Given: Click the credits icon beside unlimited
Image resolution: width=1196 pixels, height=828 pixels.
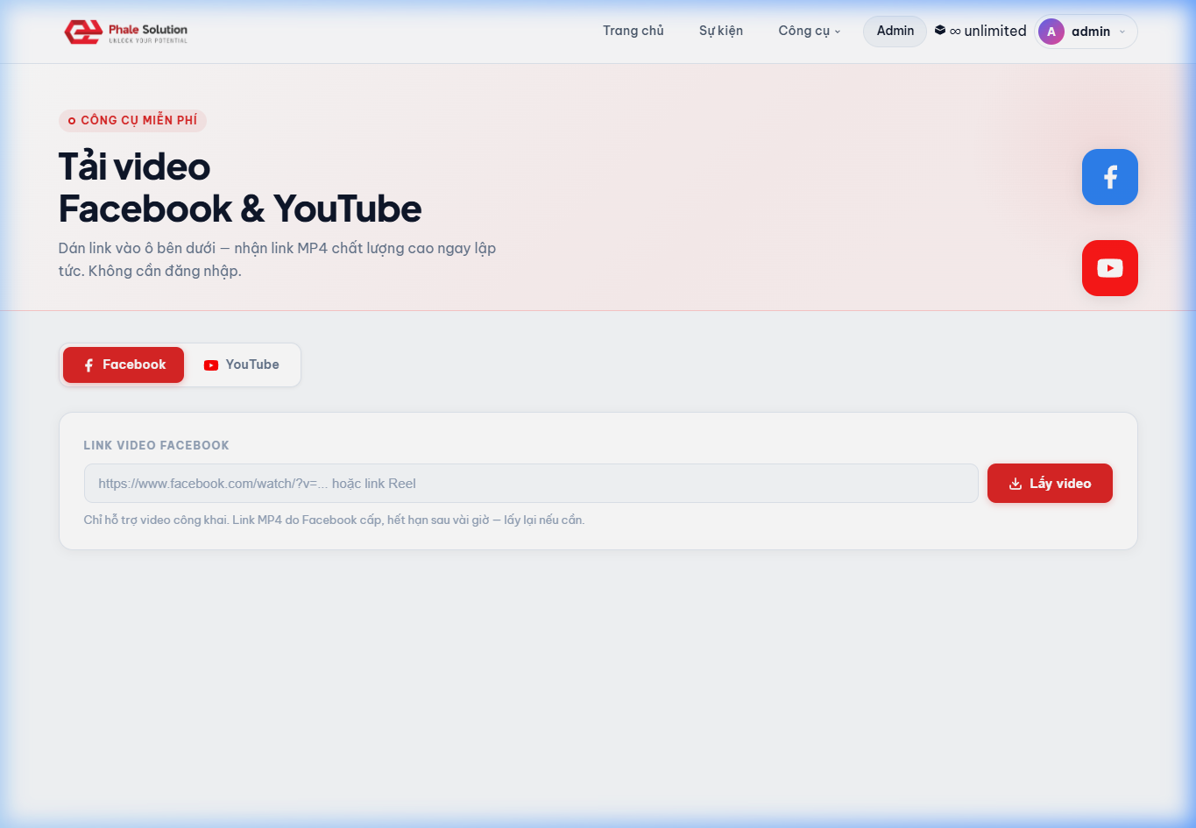Looking at the screenshot, I should [x=940, y=31].
